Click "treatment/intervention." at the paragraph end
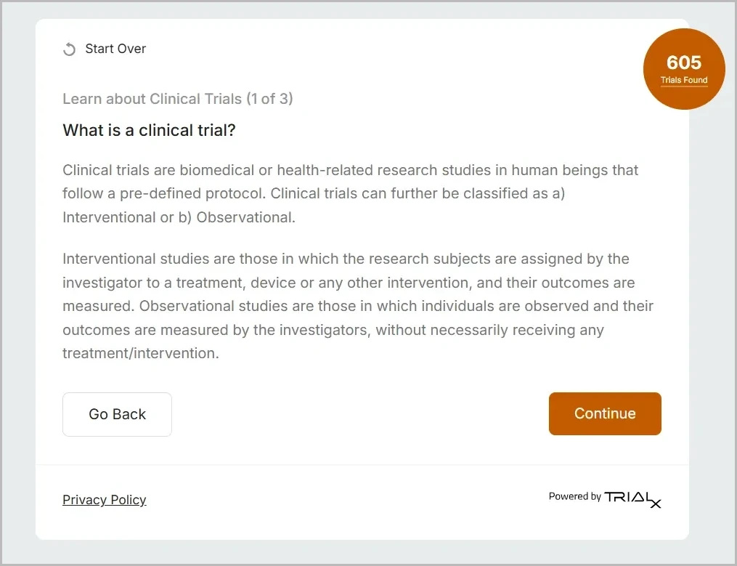Screen dimensions: 737x566 140,353
